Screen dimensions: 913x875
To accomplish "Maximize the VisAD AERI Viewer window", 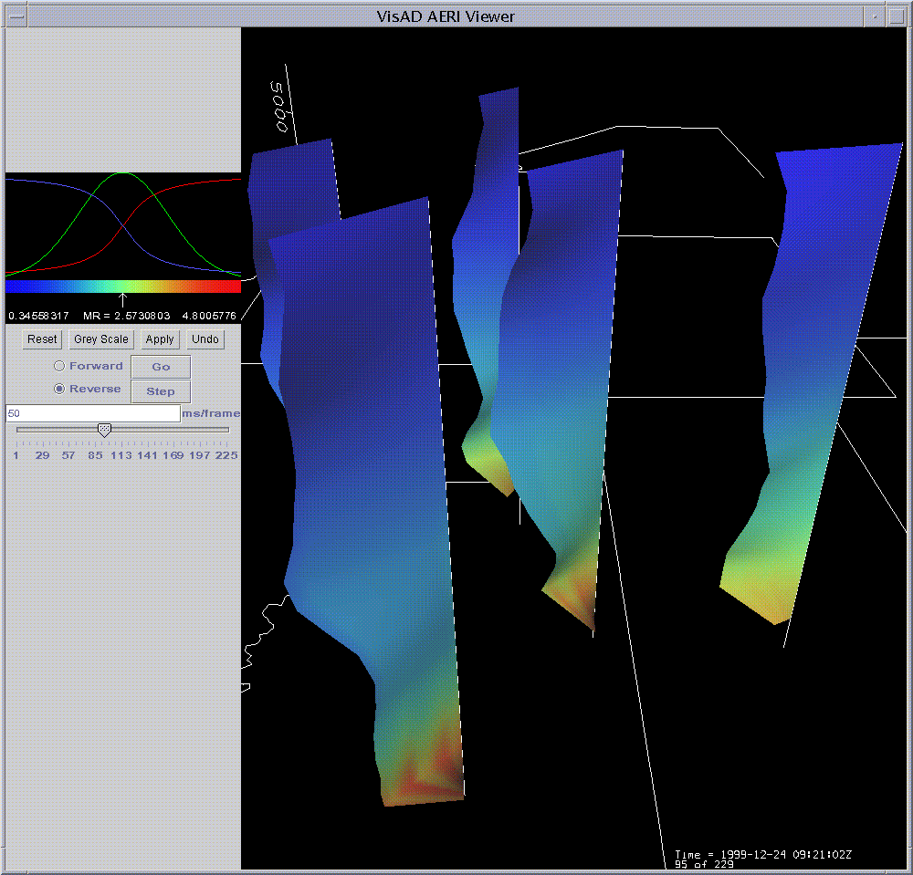I will point(897,16).
